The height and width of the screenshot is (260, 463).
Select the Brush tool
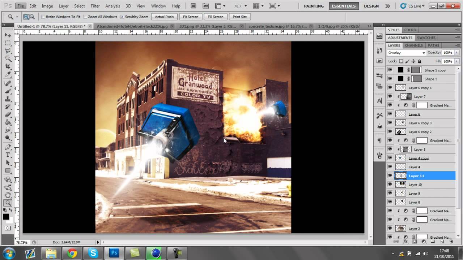8,91
